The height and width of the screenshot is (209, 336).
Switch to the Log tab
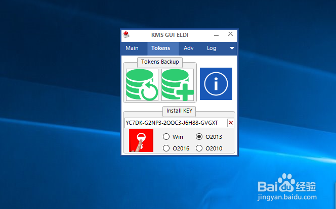tap(212, 48)
